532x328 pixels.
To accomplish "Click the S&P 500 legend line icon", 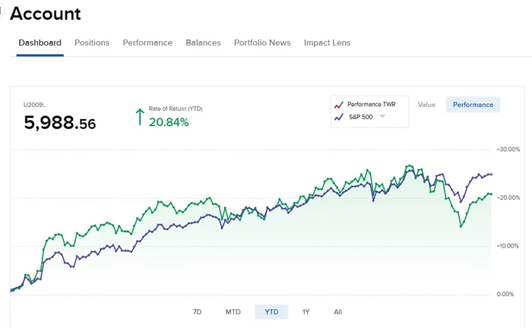I will pyautogui.click(x=339, y=116).
